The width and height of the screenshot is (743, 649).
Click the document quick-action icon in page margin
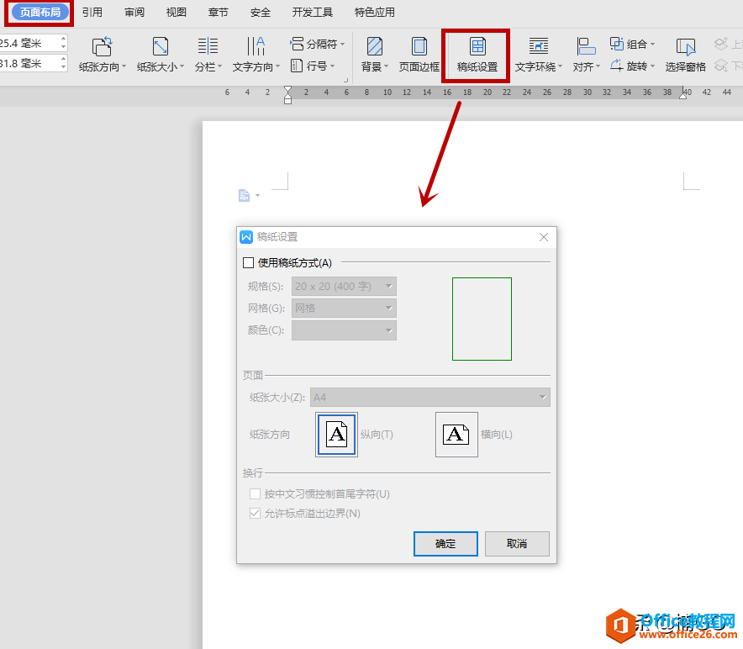pyautogui.click(x=244, y=195)
